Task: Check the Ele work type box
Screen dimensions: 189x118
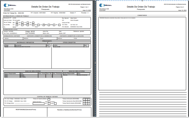Action: point(23,23)
